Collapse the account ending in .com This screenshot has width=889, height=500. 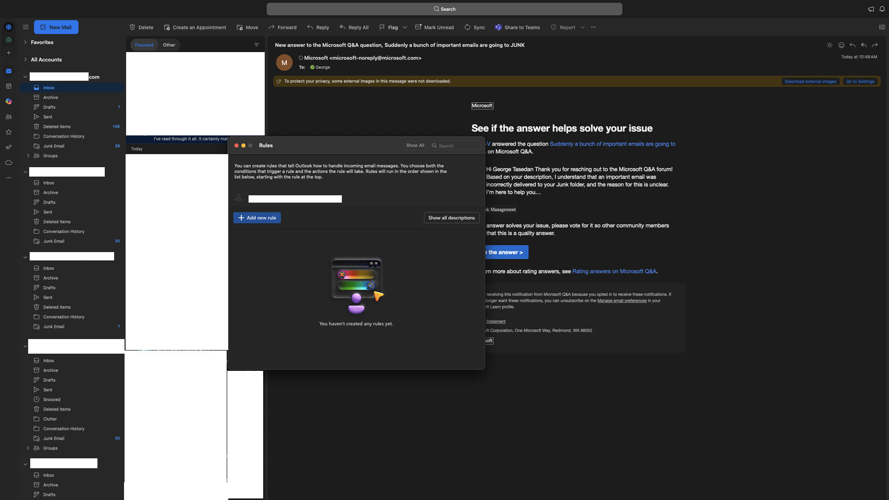(25, 77)
